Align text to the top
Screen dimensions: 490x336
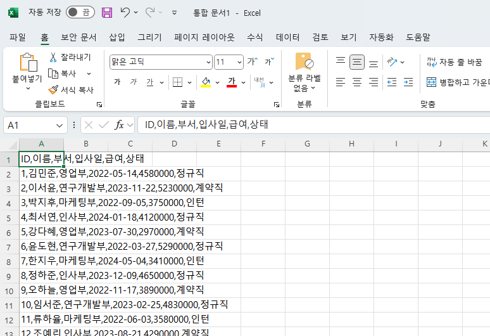pyautogui.click(x=341, y=62)
